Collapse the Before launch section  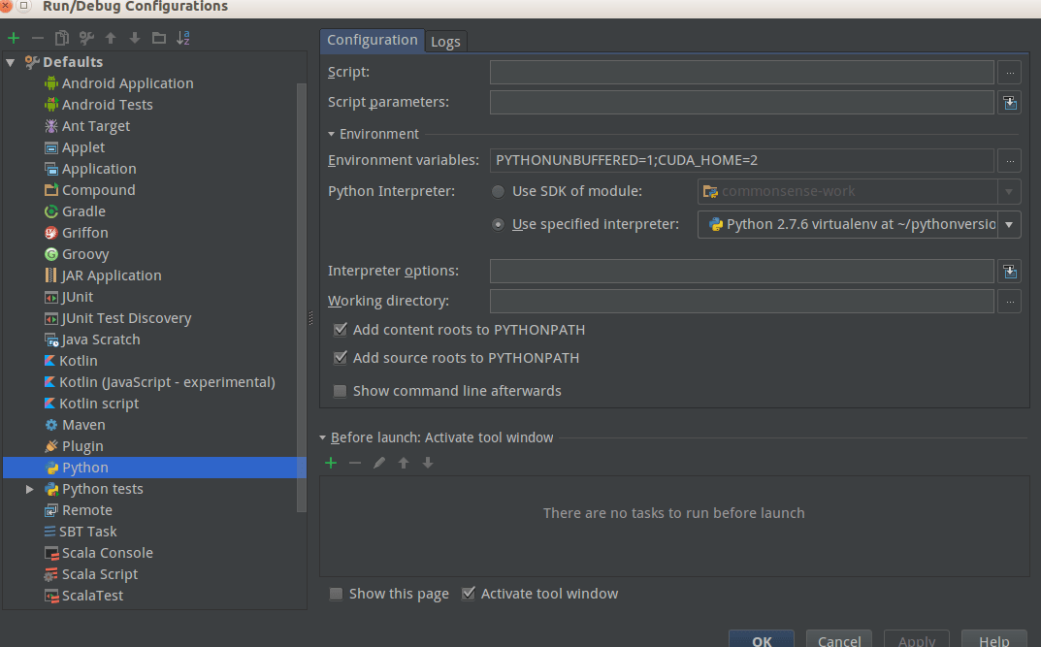323,438
